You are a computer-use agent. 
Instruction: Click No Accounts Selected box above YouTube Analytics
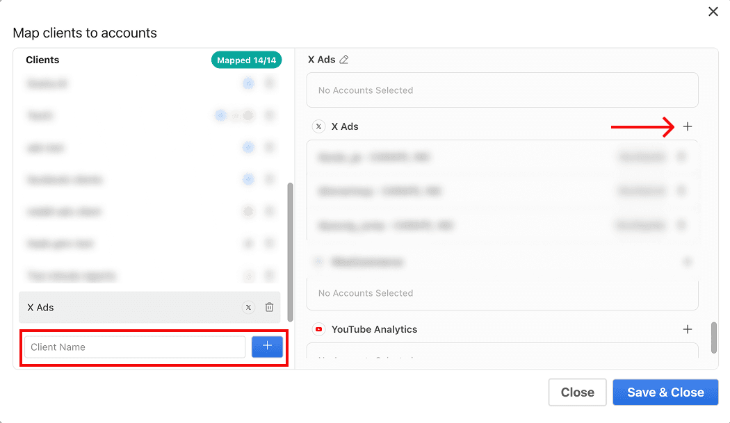pyautogui.click(x=503, y=294)
